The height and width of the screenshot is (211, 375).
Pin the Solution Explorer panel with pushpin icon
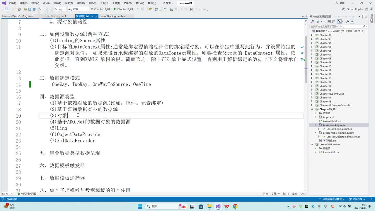(362, 16)
